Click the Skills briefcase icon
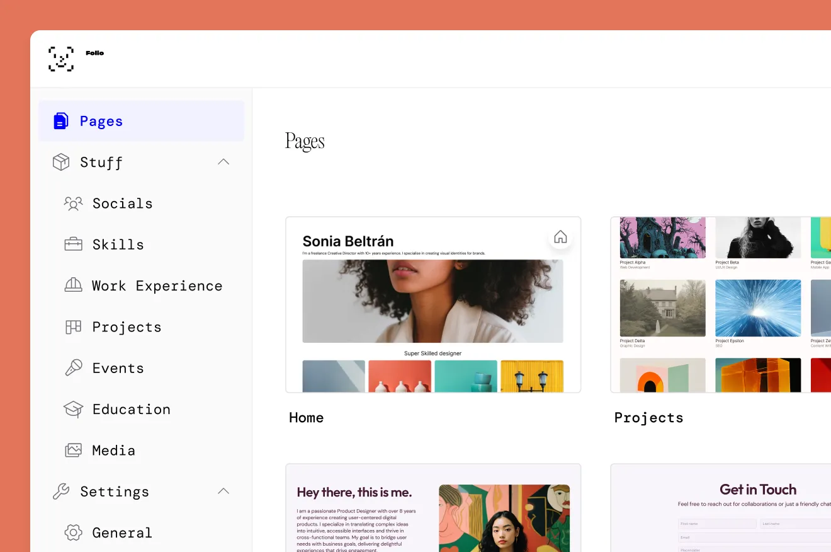 pyautogui.click(x=74, y=244)
